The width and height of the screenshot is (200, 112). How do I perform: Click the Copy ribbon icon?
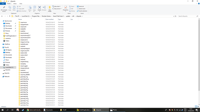coord(10,8)
